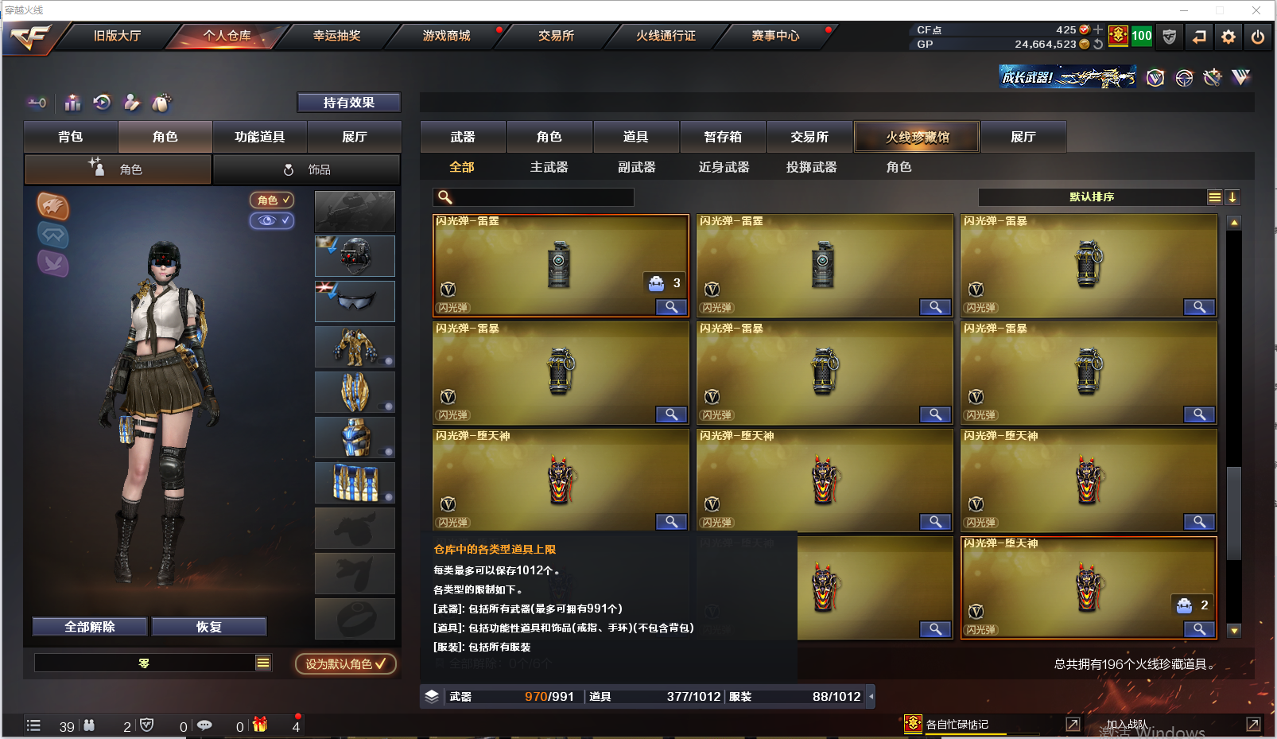Viewport: 1277px width, 739px height.
Task: Open the settings gear icon
Action: [x=1228, y=37]
